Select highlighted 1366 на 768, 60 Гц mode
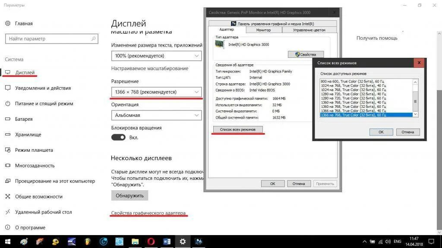The image size is (442, 248). tap(366, 115)
